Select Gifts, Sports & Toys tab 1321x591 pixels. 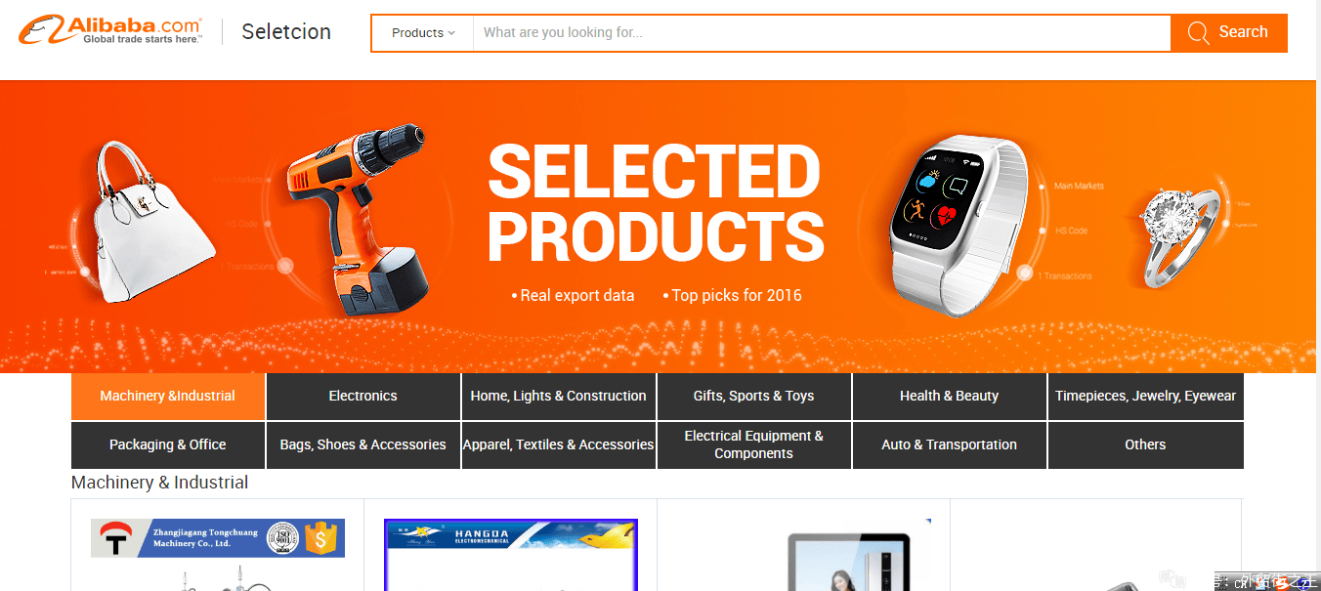[754, 397]
